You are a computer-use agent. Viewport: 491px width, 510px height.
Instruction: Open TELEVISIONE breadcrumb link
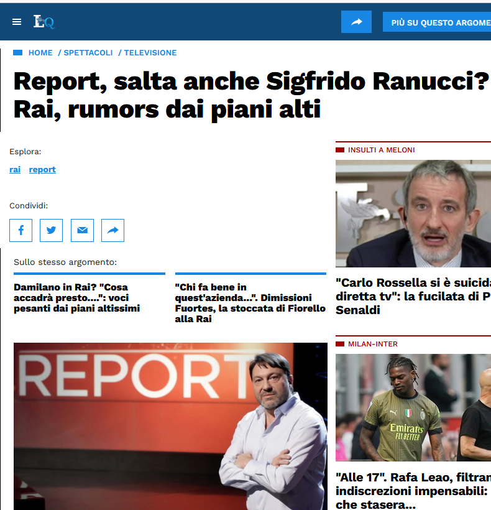[x=150, y=53]
